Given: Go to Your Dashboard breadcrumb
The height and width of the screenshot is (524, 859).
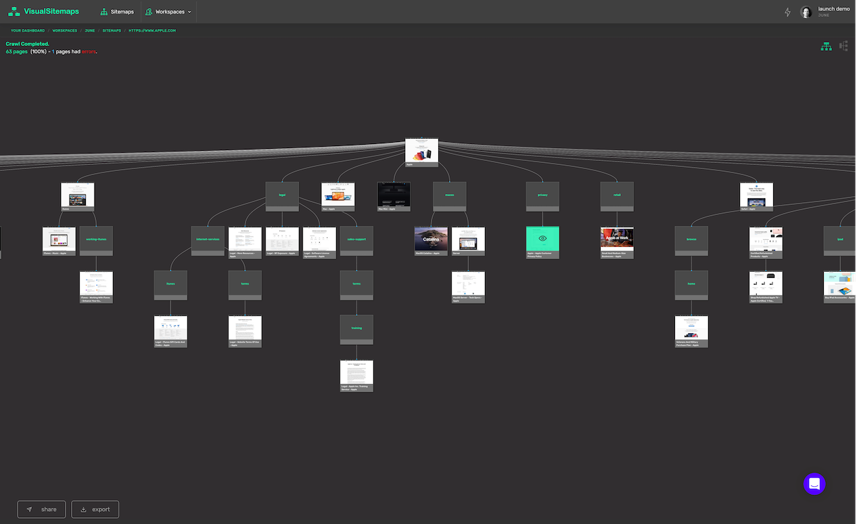Looking at the screenshot, I should click(x=28, y=30).
